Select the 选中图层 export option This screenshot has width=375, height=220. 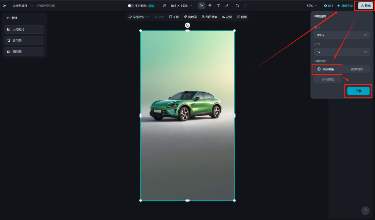356,69
